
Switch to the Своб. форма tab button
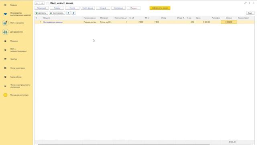tap(88, 8)
